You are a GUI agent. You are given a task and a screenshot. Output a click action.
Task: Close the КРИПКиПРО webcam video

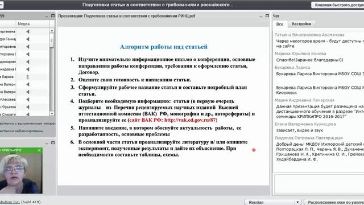[39, 150]
